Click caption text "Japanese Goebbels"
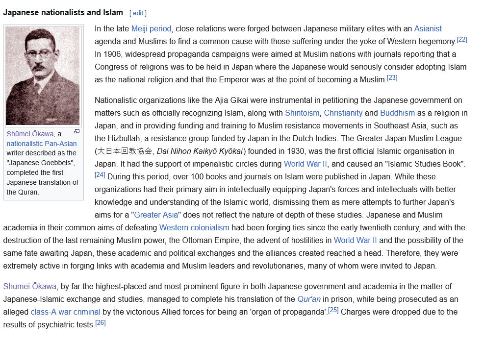The width and height of the screenshot is (484, 344). coord(41,163)
